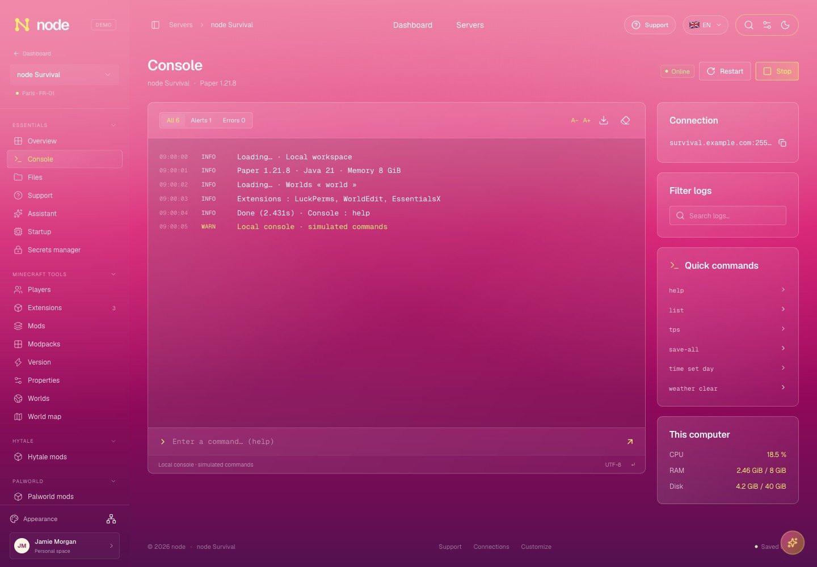Open Version in the sidebar
The image size is (817, 567).
click(x=65, y=362)
